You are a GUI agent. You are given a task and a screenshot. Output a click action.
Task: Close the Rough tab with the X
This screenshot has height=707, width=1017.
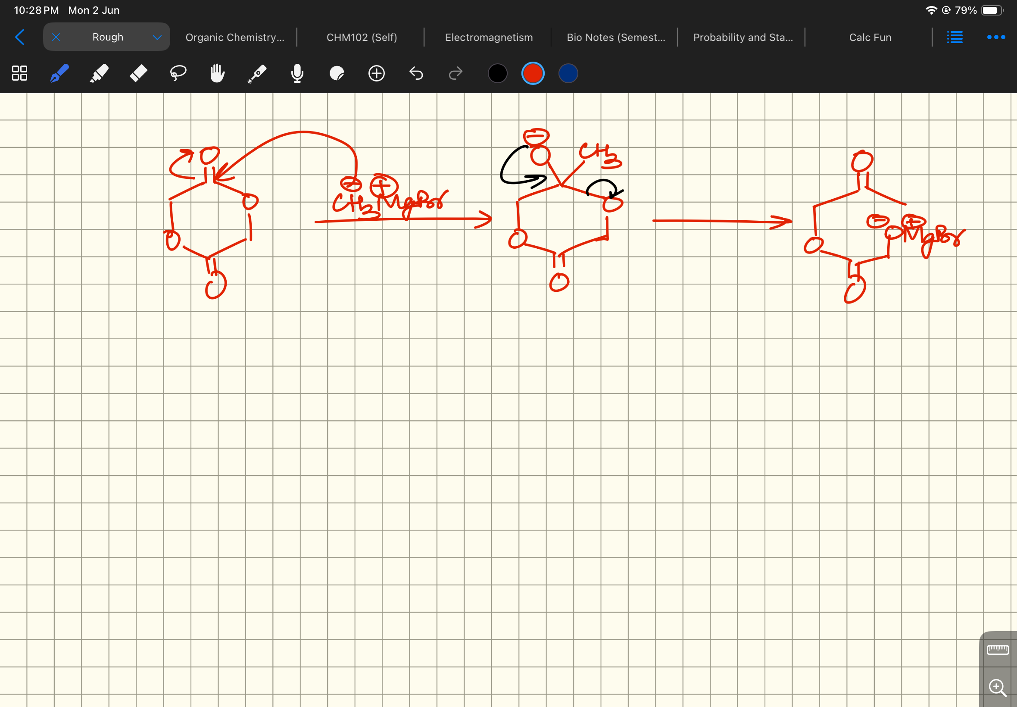pos(56,37)
